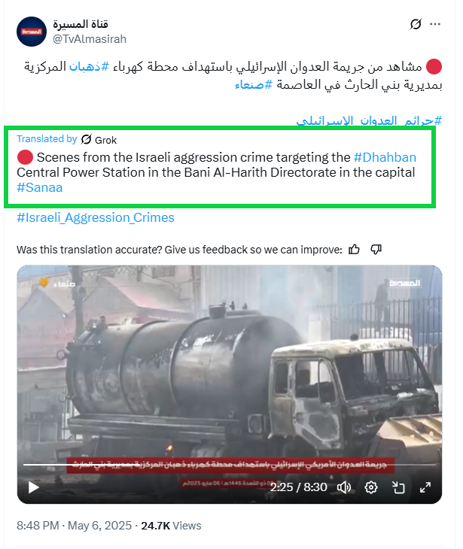Image resolution: width=463 pixels, height=549 pixels.
Task: Play the video
Action: tap(33, 487)
